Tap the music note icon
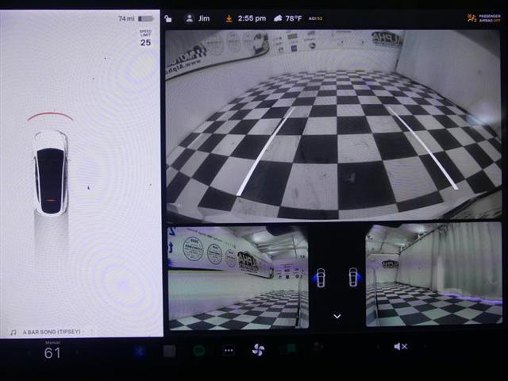Image resolution: width=508 pixels, height=381 pixels. [13, 333]
